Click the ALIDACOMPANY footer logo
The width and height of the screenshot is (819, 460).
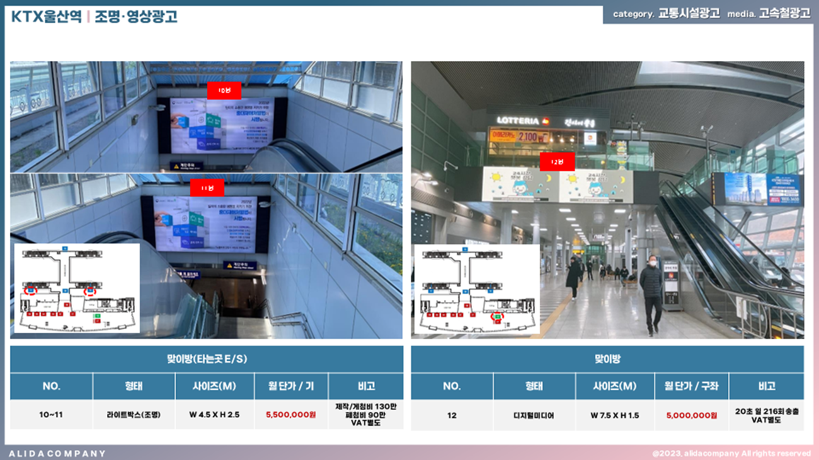[x=57, y=453]
